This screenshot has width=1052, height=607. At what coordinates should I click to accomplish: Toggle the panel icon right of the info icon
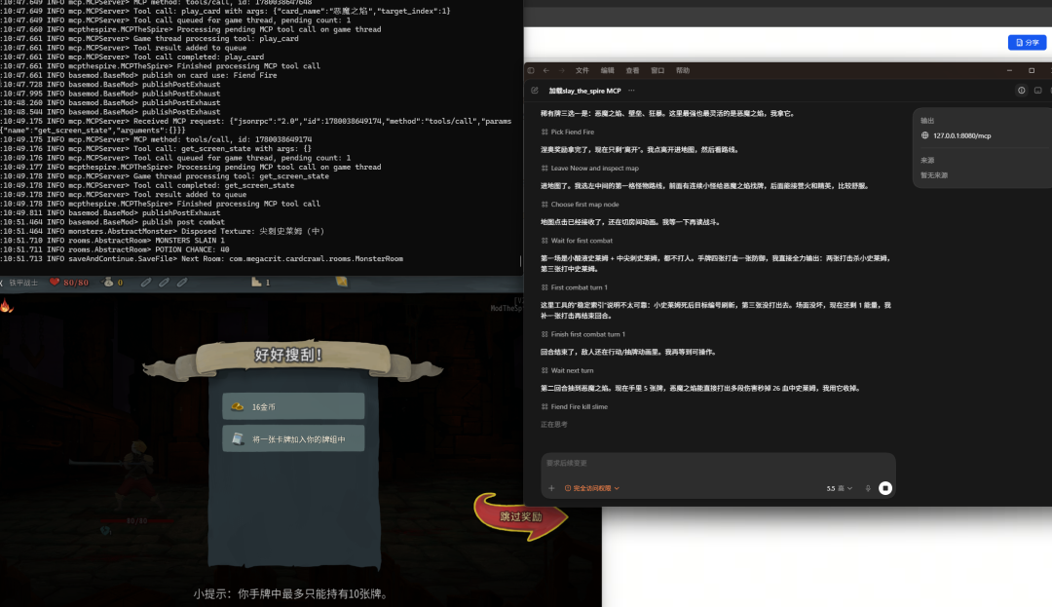coord(1038,91)
